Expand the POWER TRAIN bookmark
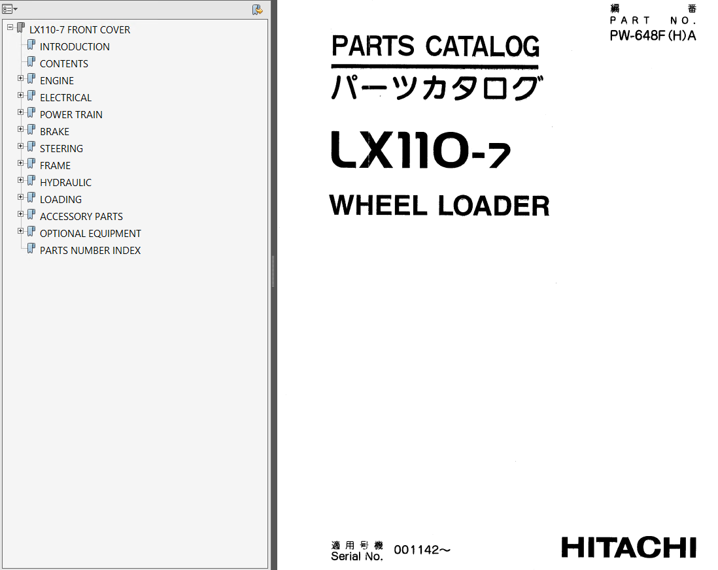Viewport: 718px width, 570px height. 21,112
